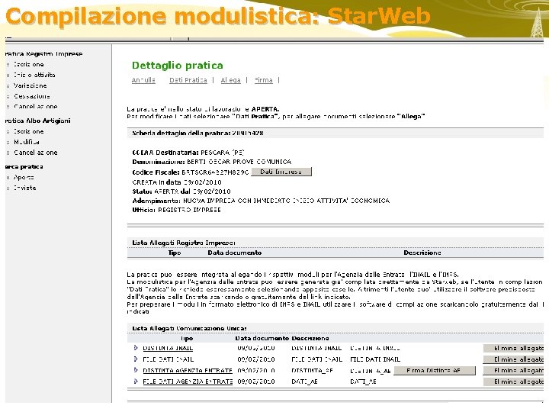The image size is (549, 412).
Task: Open Variazione in the sidebar
Action: (30, 85)
